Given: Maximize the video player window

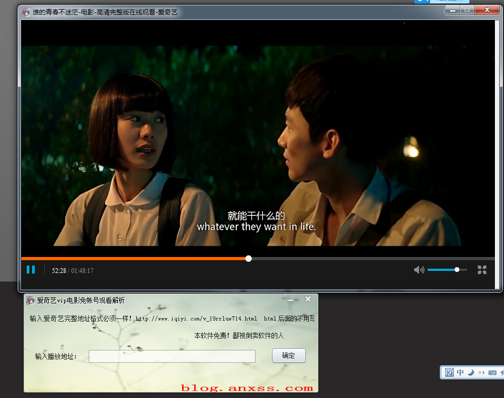Looking at the screenshot, I should [467, 10].
